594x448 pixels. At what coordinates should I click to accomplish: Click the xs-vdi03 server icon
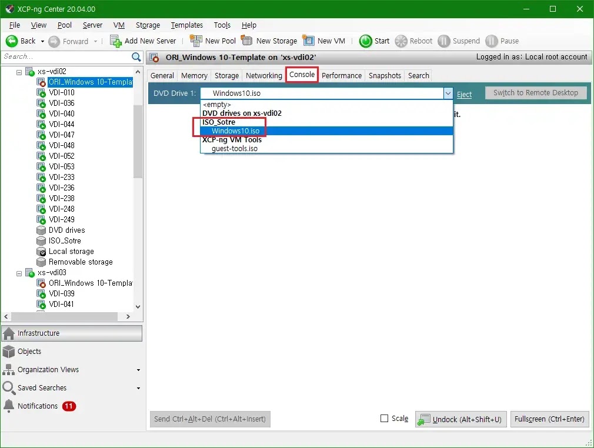[x=30, y=273]
